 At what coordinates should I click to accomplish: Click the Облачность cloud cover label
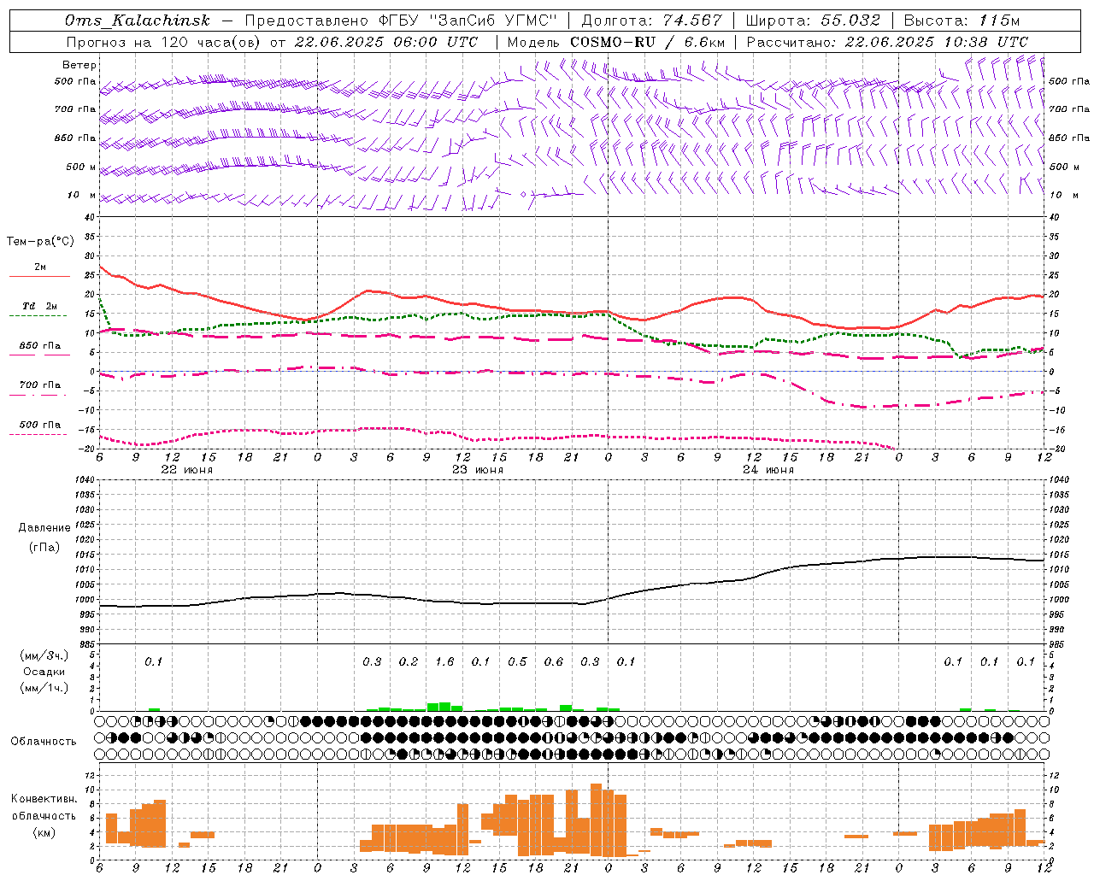tap(44, 742)
